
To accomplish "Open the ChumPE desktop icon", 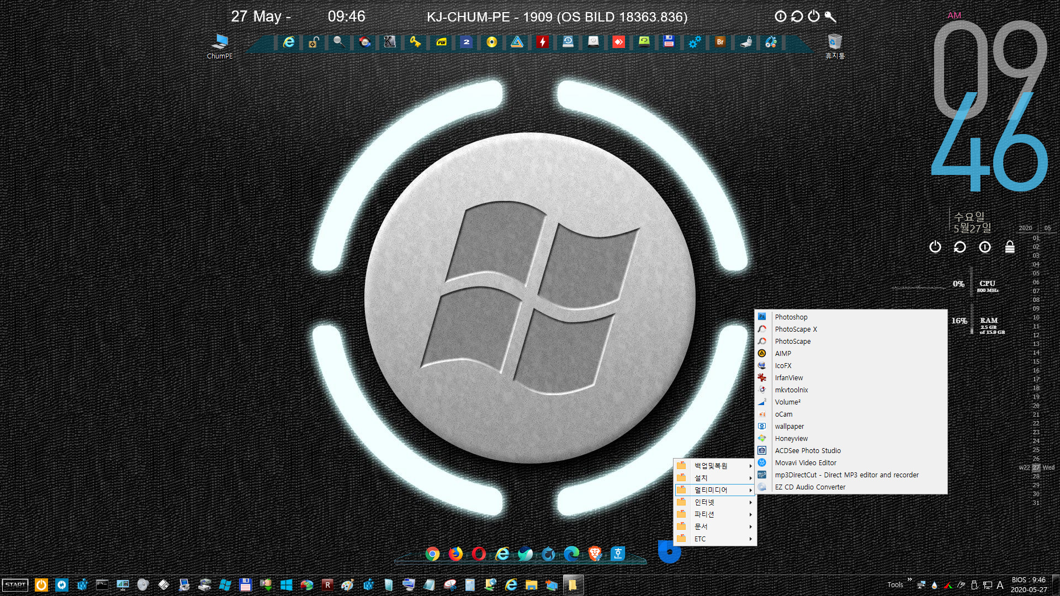I will point(220,46).
